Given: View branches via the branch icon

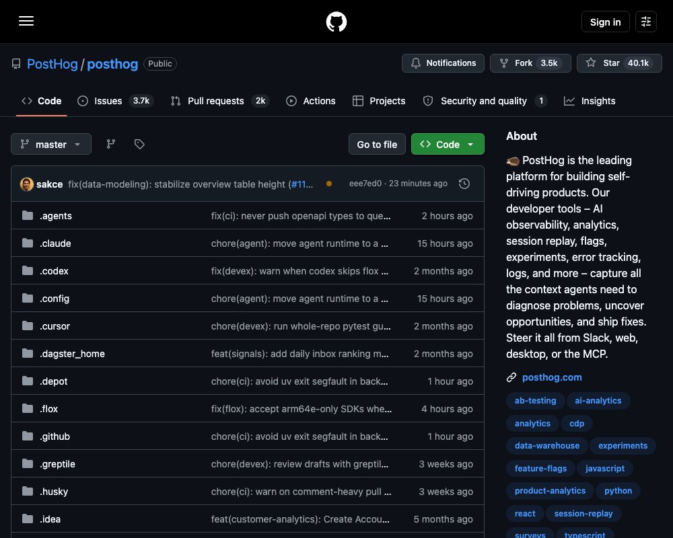Looking at the screenshot, I should pyautogui.click(x=111, y=144).
